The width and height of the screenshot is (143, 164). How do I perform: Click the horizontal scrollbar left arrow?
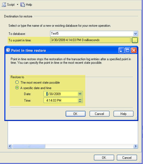click(x=10, y=146)
